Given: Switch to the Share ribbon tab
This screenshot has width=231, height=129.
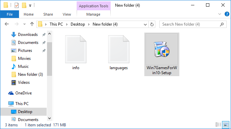Looking at the screenshot, I should (48, 14).
